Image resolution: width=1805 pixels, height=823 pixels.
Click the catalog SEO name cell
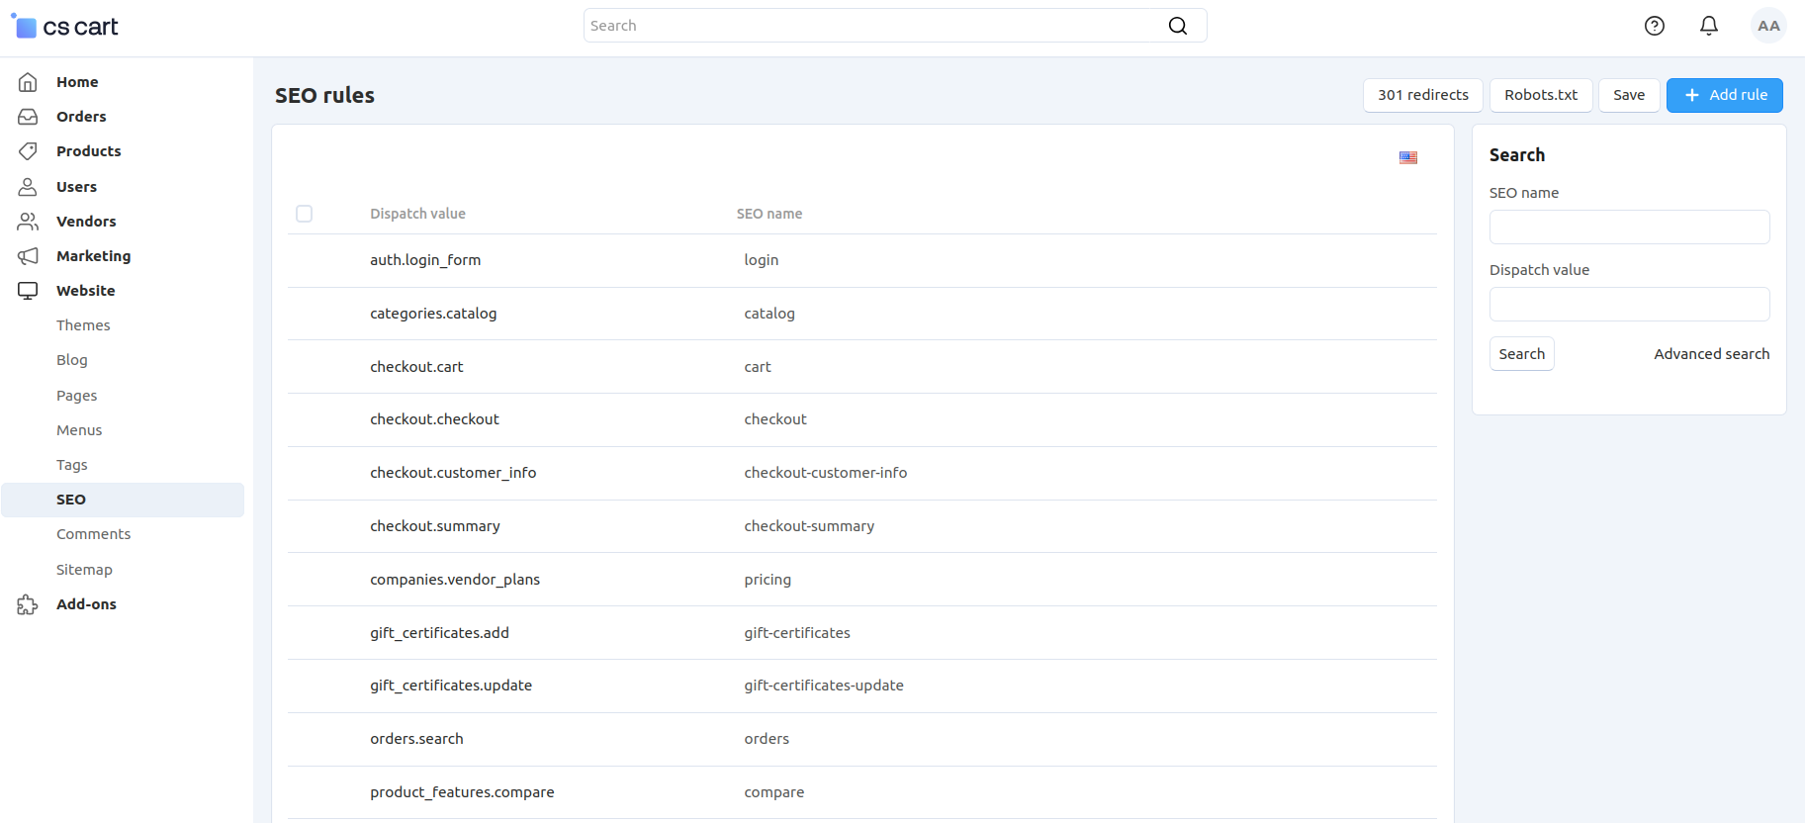click(769, 314)
